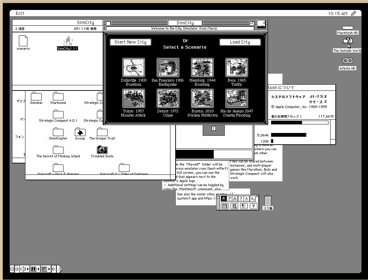This screenshot has height=280, width=368.
Task: Switch input palette to hiragana あ mode
Action: [224, 198]
